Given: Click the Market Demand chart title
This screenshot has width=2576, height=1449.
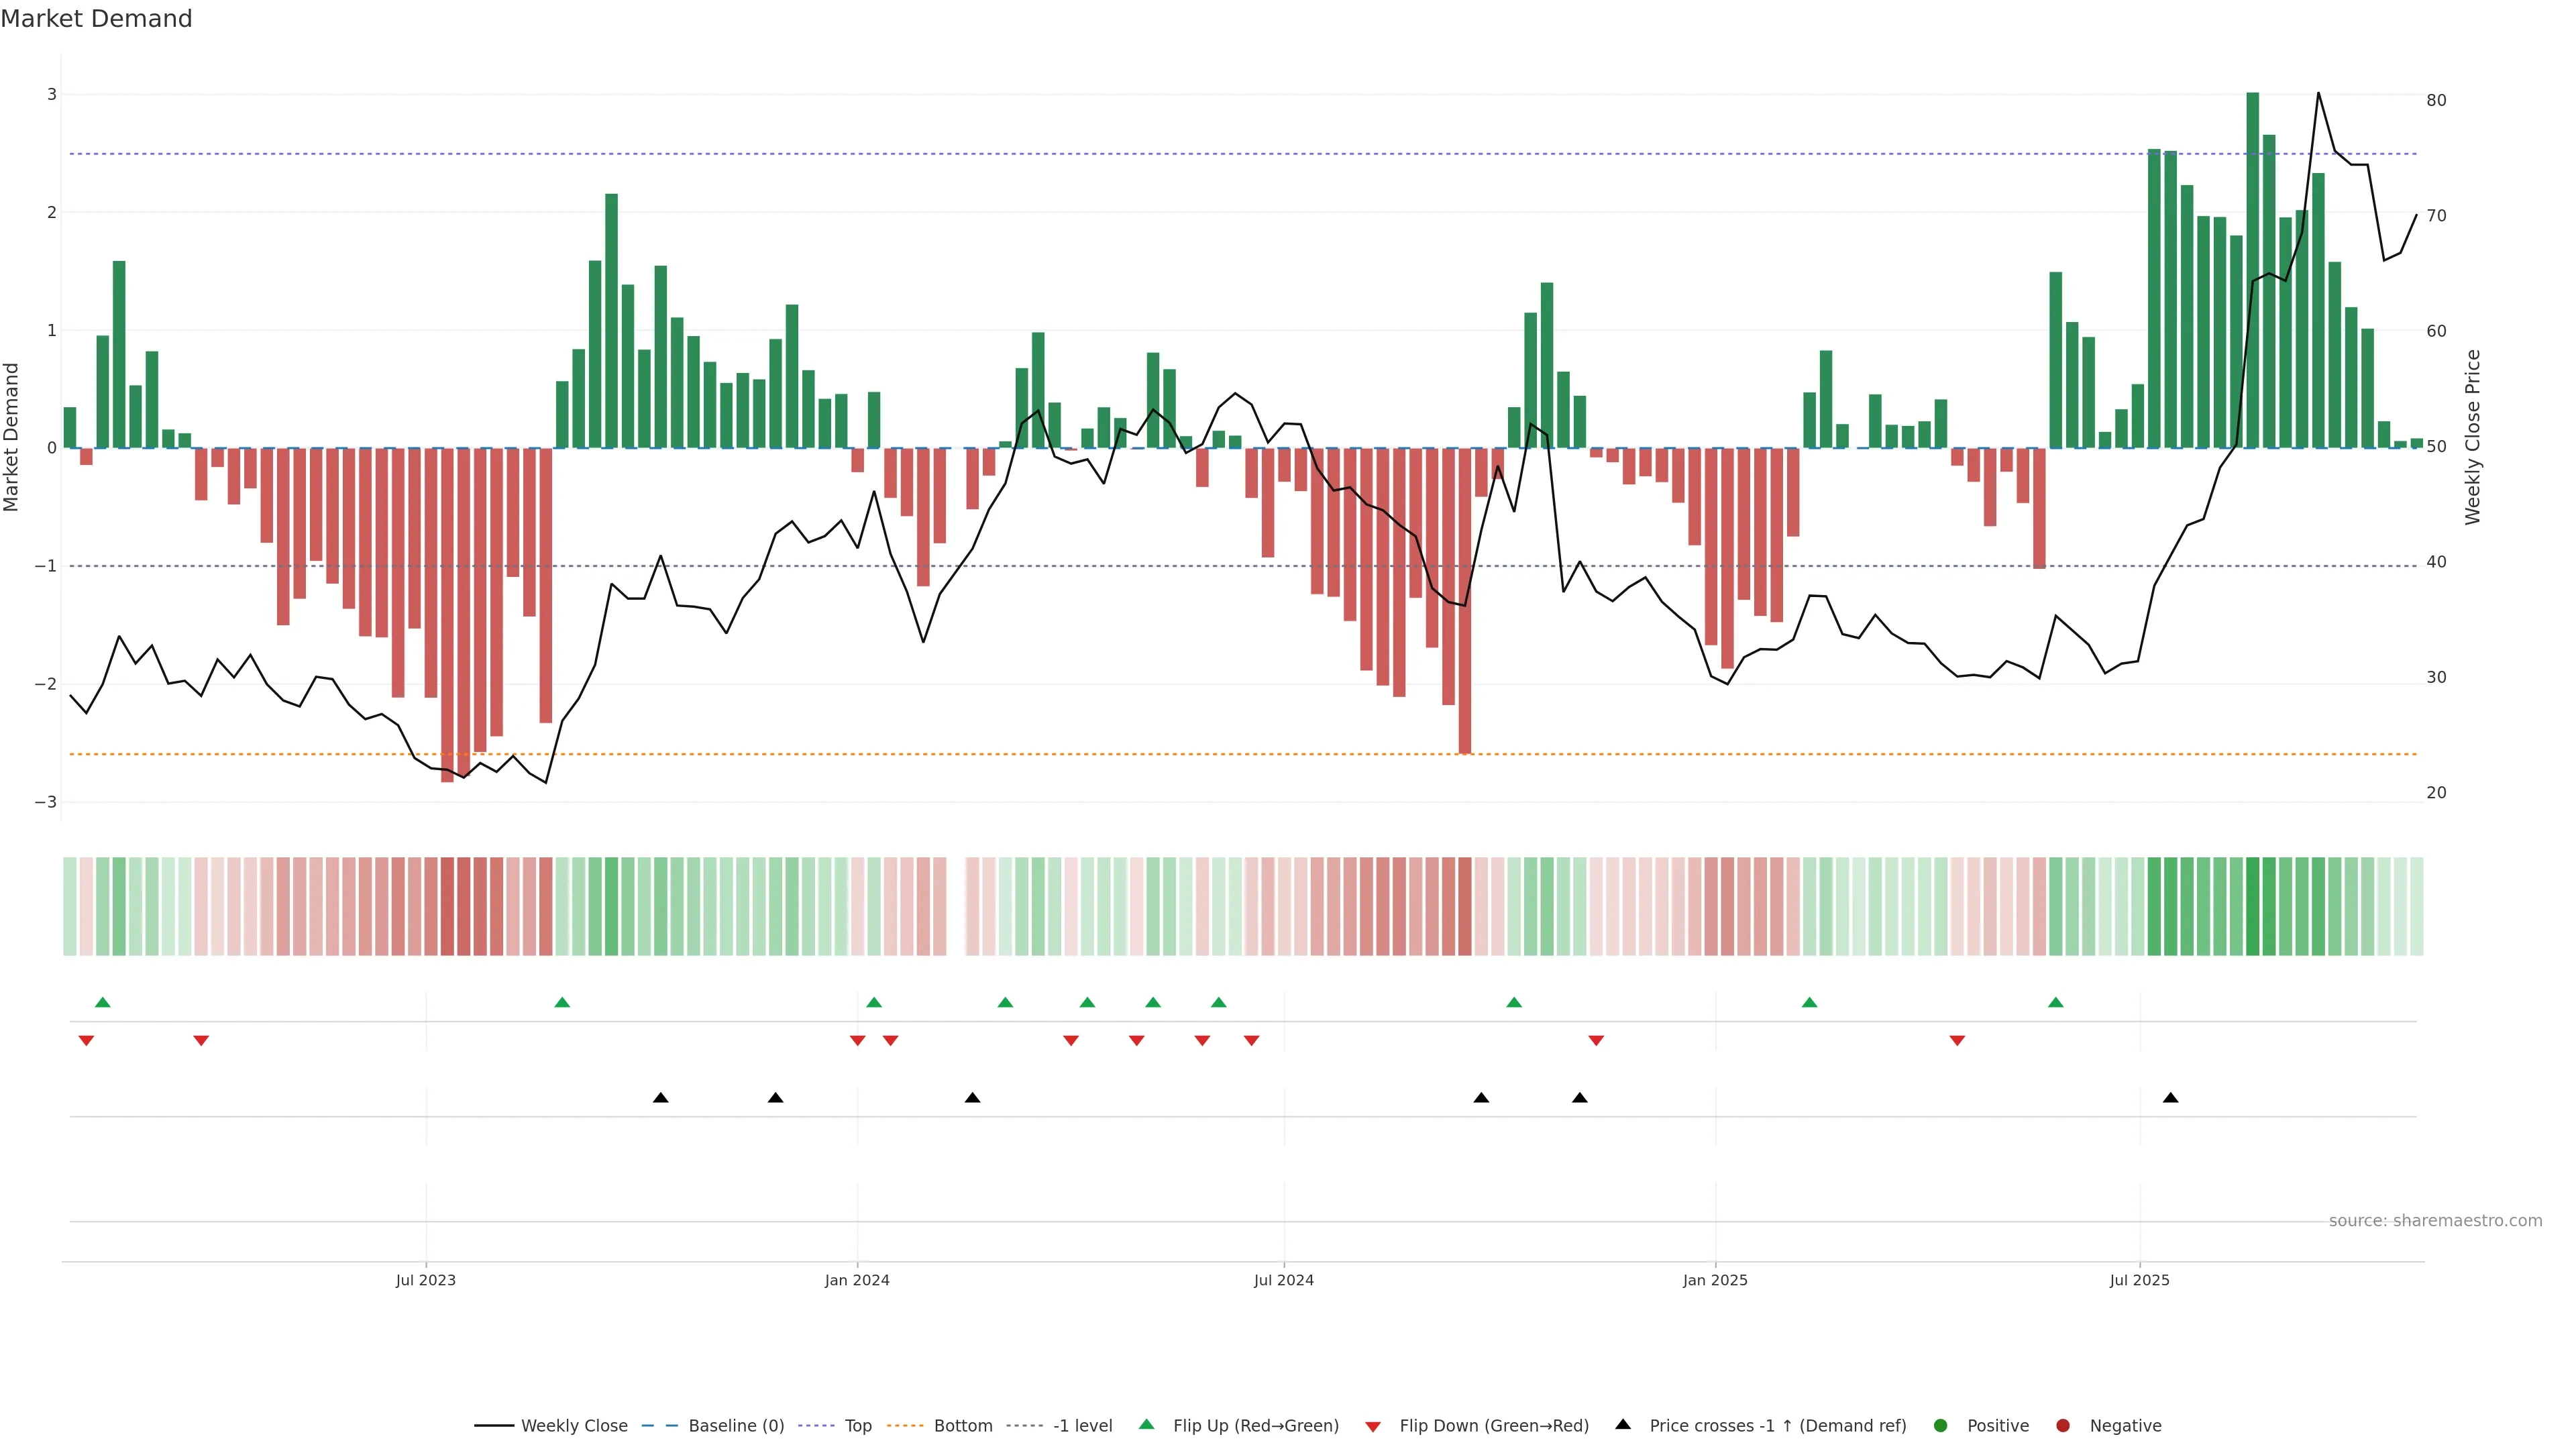Looking at the screenshot, I should 96,19.
